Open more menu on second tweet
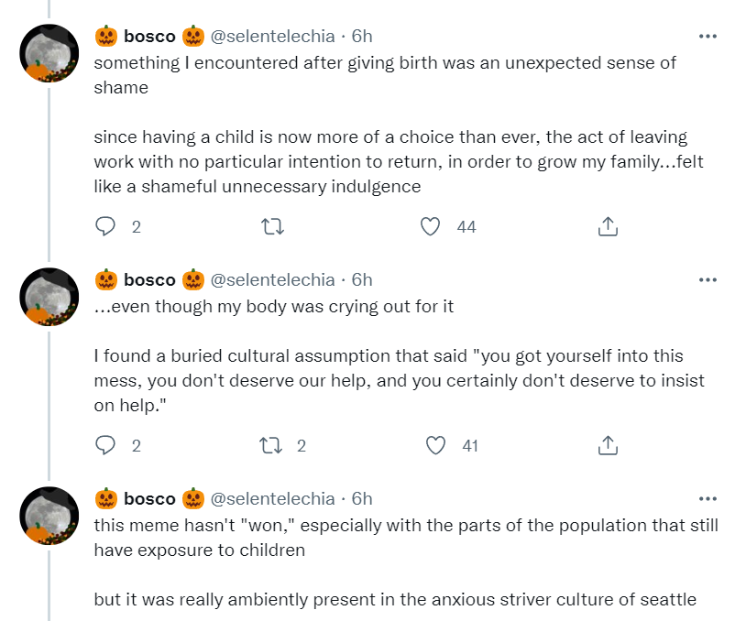The height and width of the screenshot is (621, 735). [708, 280]
